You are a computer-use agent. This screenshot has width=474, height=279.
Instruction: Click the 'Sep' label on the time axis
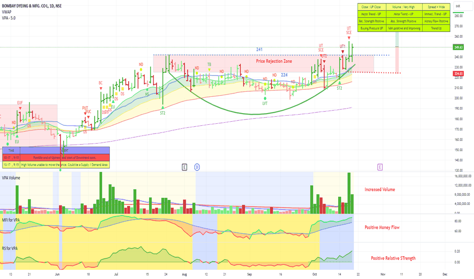tap(249, 274)
